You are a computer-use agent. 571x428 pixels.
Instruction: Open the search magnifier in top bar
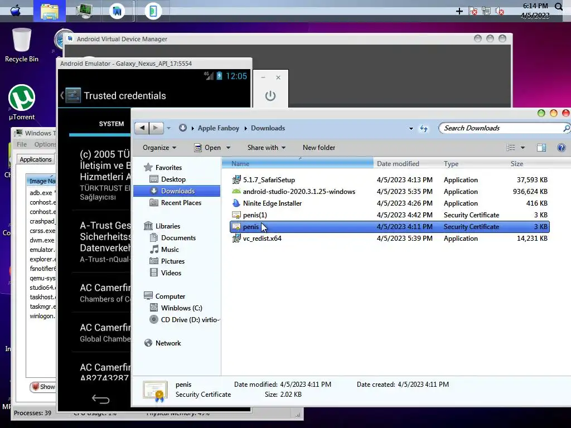(559, 6)
